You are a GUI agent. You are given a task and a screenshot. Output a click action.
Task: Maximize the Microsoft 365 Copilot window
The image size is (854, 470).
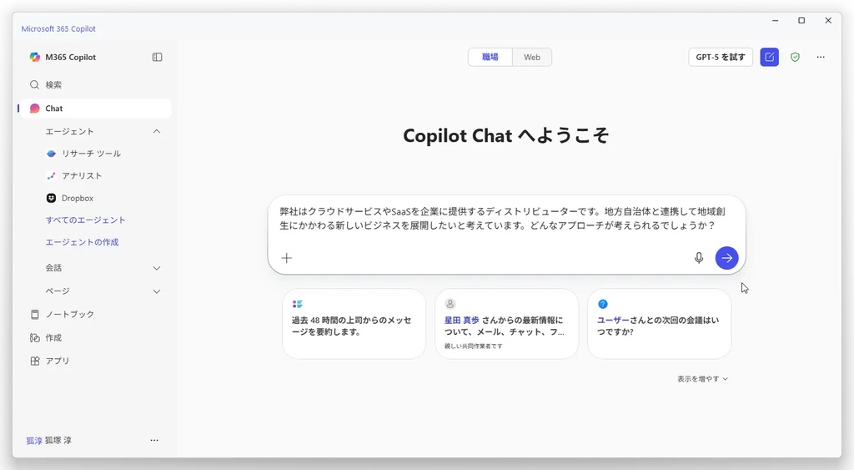click(x=801, y=21)
